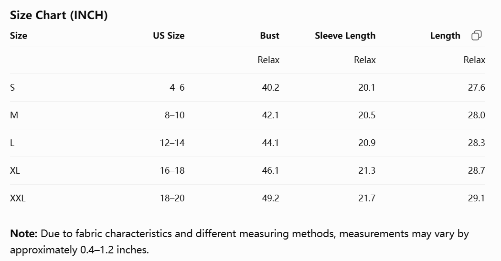The width and height of the screenshot is (501, 261).
Task: Click the bust value 49.2
Action: tap(270, 198)
